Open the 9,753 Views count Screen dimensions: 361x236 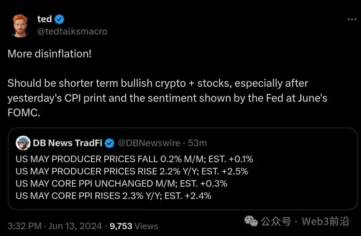(x=134, y=226)
